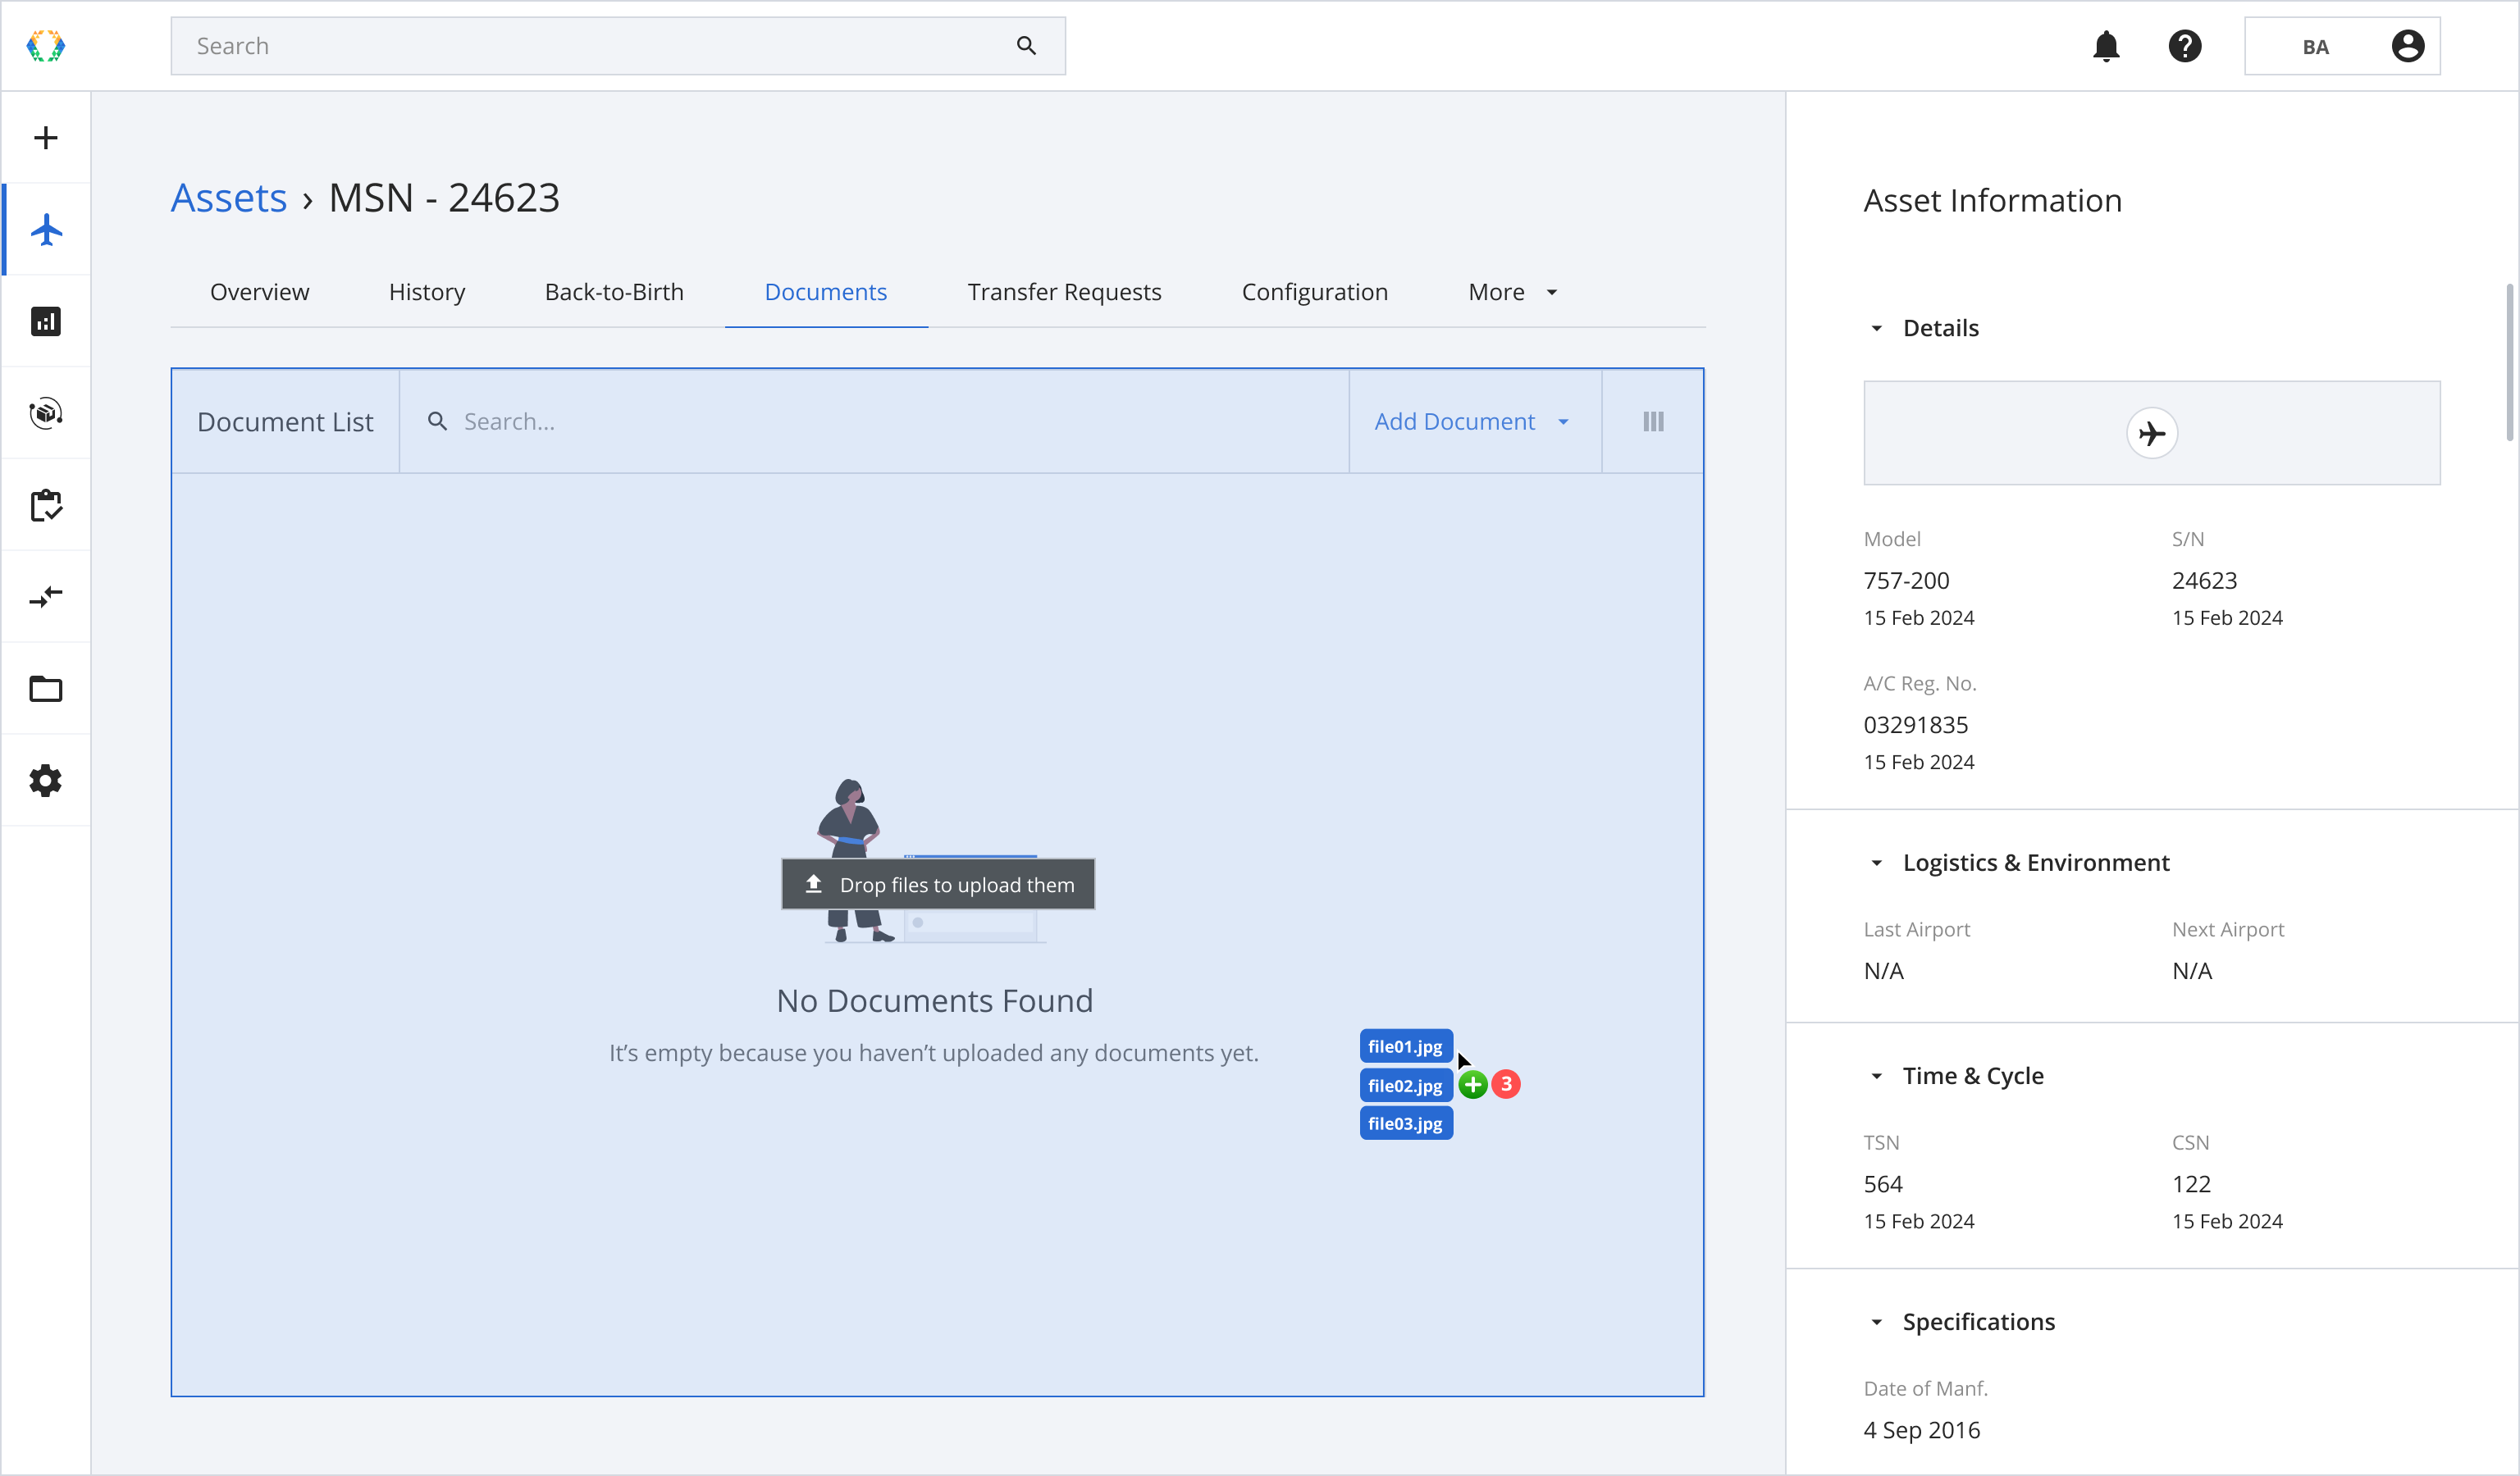Open the help question mark icon
Screen dimensions: 2520x1476
(x=2185, y=46)
